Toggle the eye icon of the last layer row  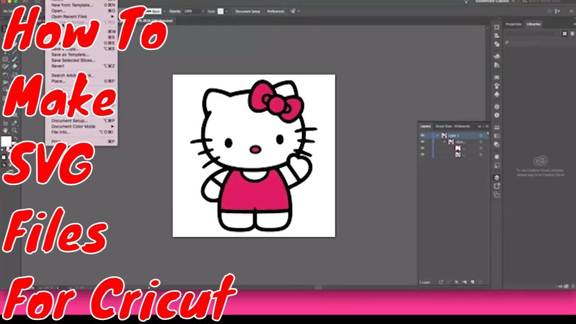pyautogui.click(x=423, y=154)
